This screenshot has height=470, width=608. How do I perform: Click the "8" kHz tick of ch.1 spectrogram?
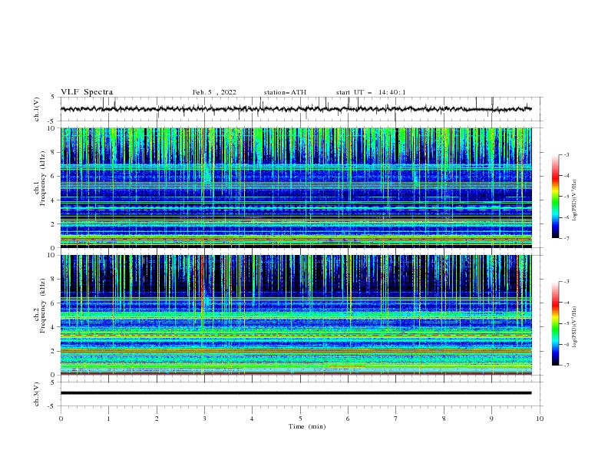[55, 152]
